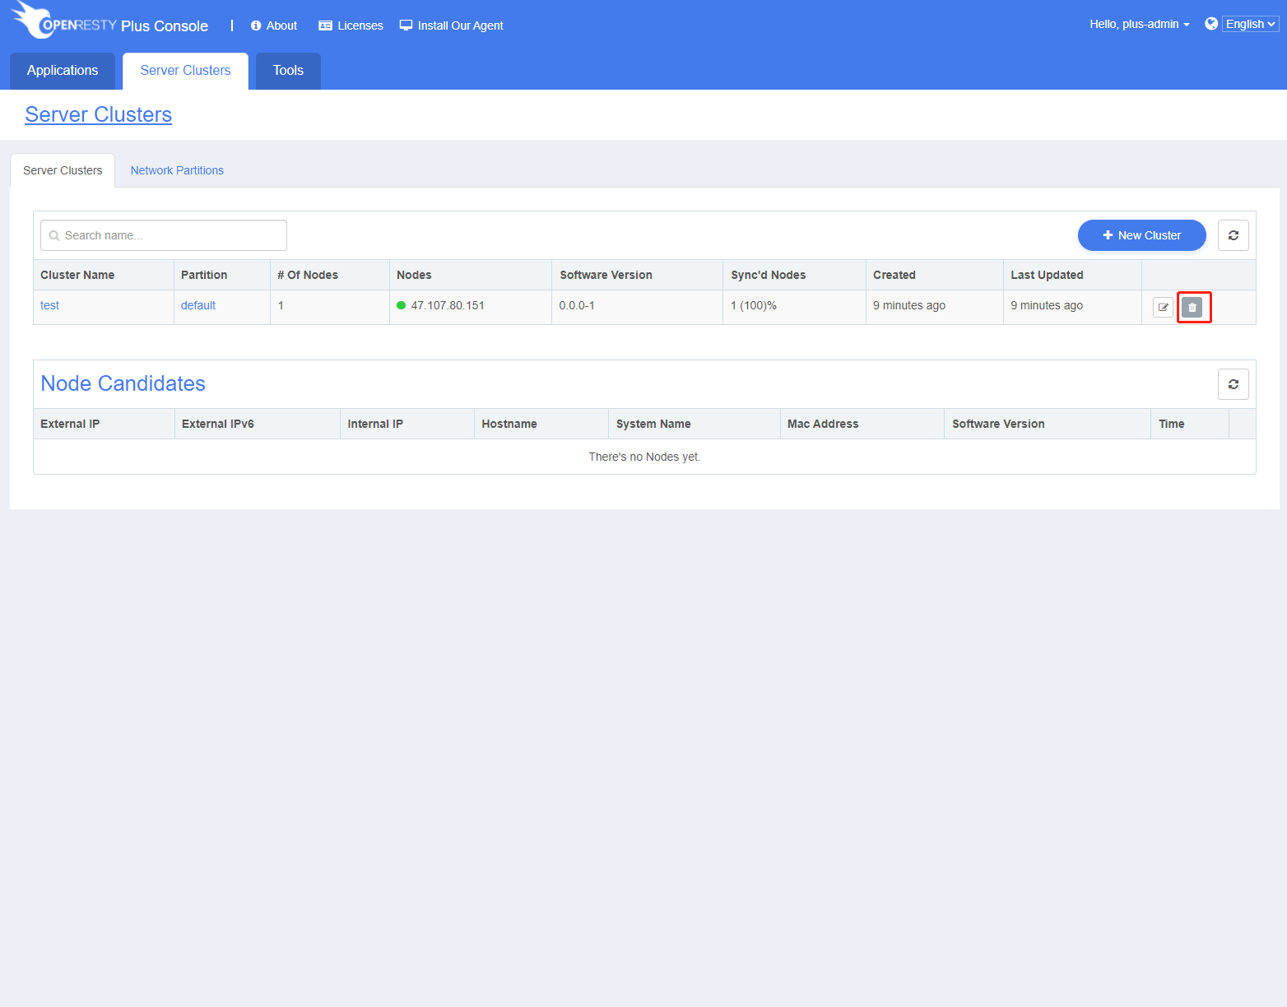The width and height of the screenshot is (1287, 1007).
Task: Refresh the Node Candidates list
Action: (1234, 384)
